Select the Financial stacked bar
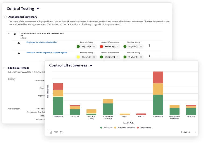The width and height of the screenshot is (205, 143). pos(75,110)
